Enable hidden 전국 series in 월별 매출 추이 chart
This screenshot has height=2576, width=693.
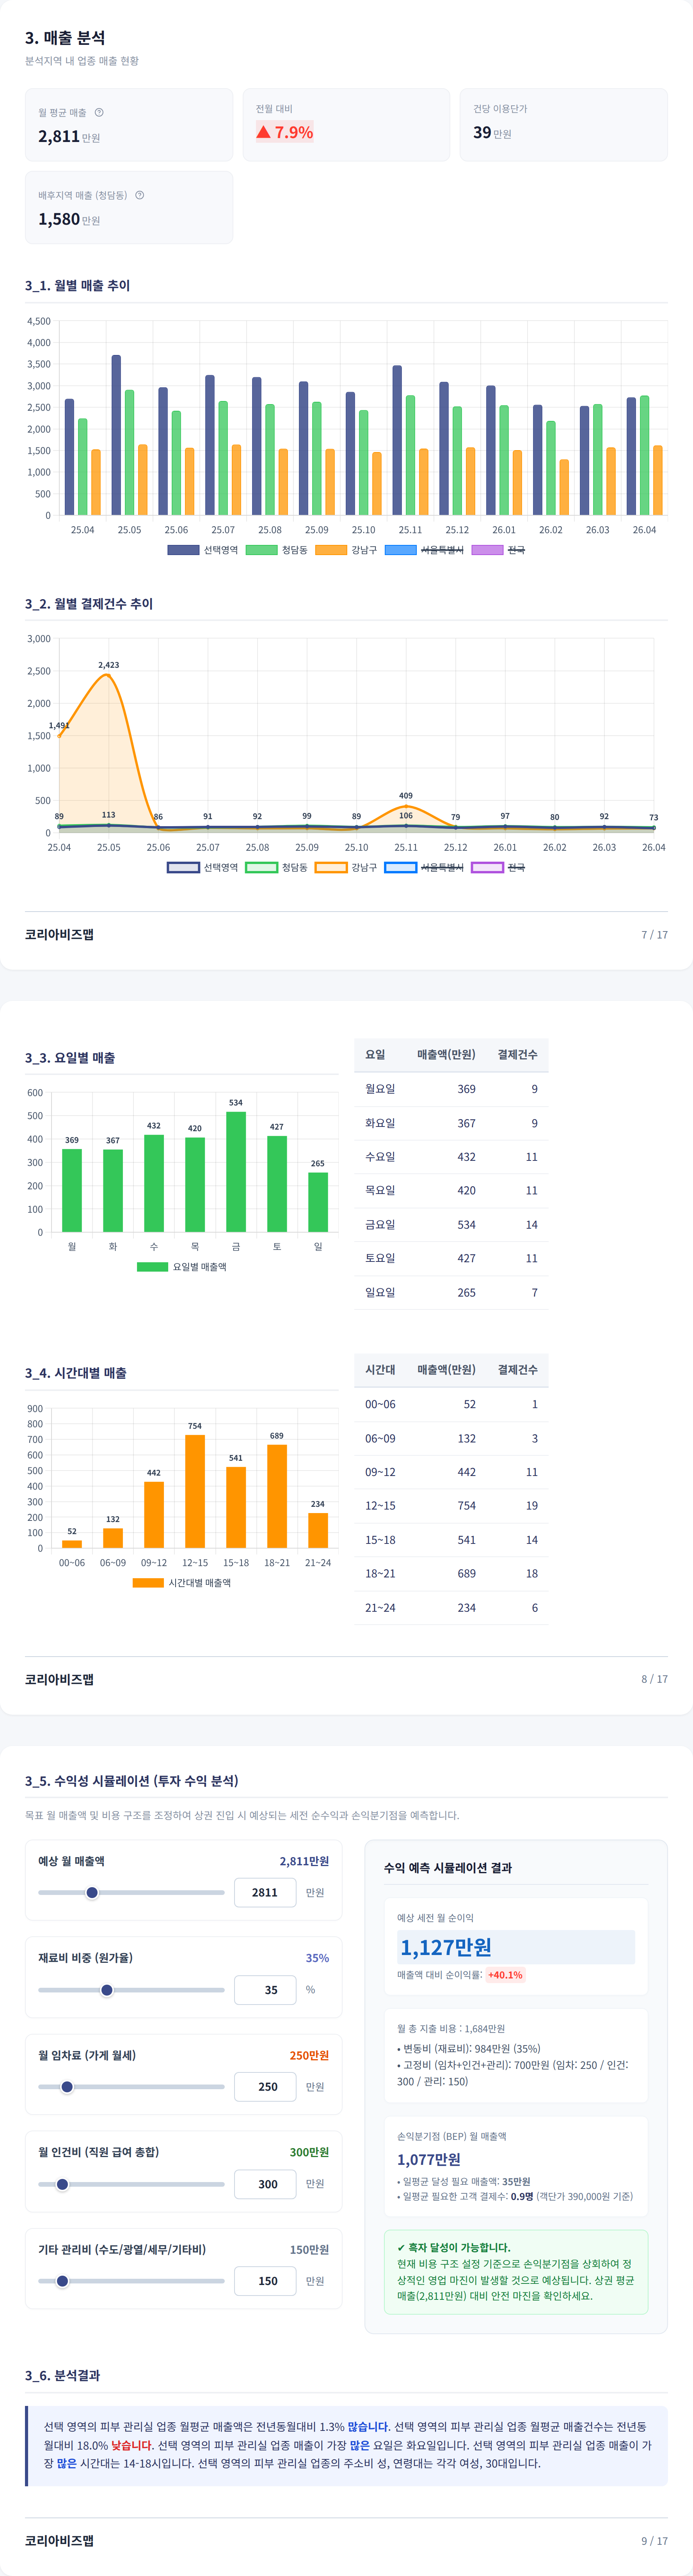click(x=498, y=550)
